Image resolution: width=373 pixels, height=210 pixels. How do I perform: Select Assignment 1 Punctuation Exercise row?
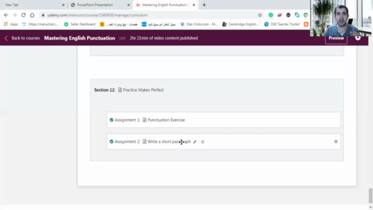(224, 120)
